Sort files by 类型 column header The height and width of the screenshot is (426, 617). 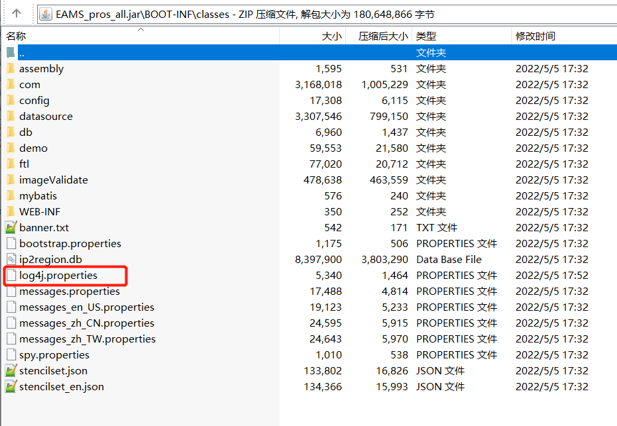461,36
